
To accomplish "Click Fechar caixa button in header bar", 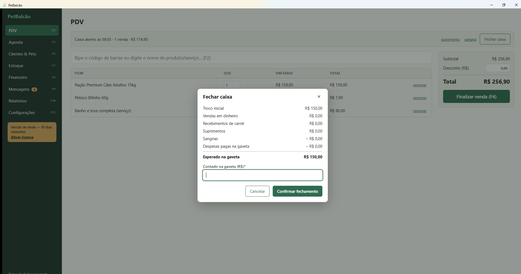I will pyautogui.click(x=495, y=39).
